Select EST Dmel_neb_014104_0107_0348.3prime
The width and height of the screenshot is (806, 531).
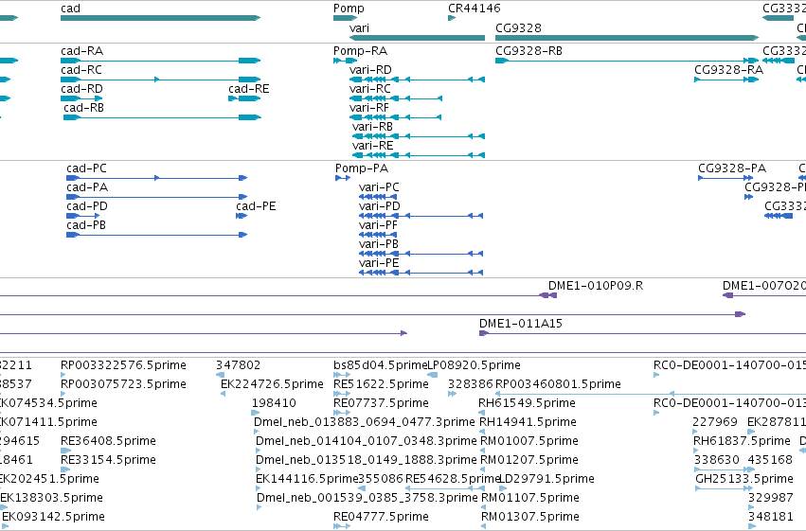pos(259,451)
